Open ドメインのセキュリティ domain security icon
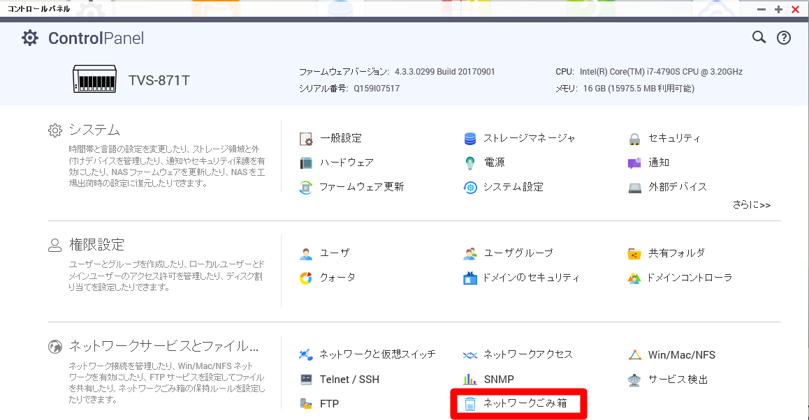809x420 pixels. (470, 278)
